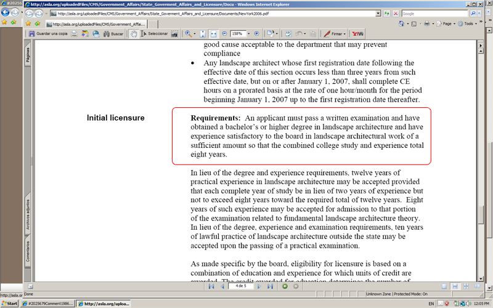The height and width of the screenshot is (308, 493).
Task: Click the Buscar search tool
Action: 113,33
